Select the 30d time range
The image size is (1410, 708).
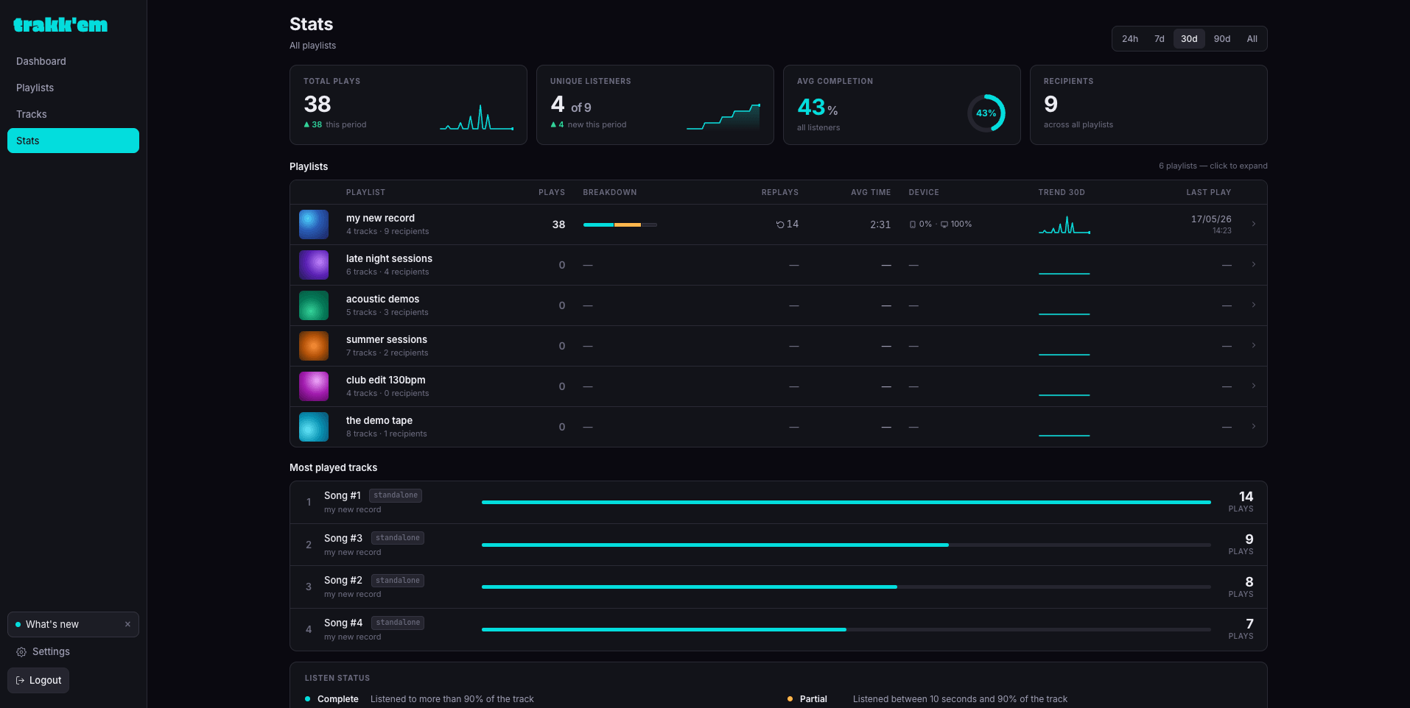1189,39
